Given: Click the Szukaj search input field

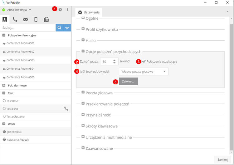Looking at the screenshot, I should pos(28,28).
